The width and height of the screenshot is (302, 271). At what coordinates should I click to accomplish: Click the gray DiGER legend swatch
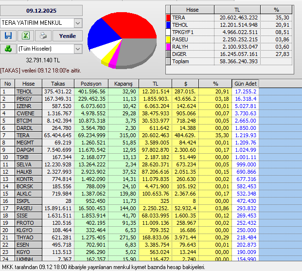168,54
